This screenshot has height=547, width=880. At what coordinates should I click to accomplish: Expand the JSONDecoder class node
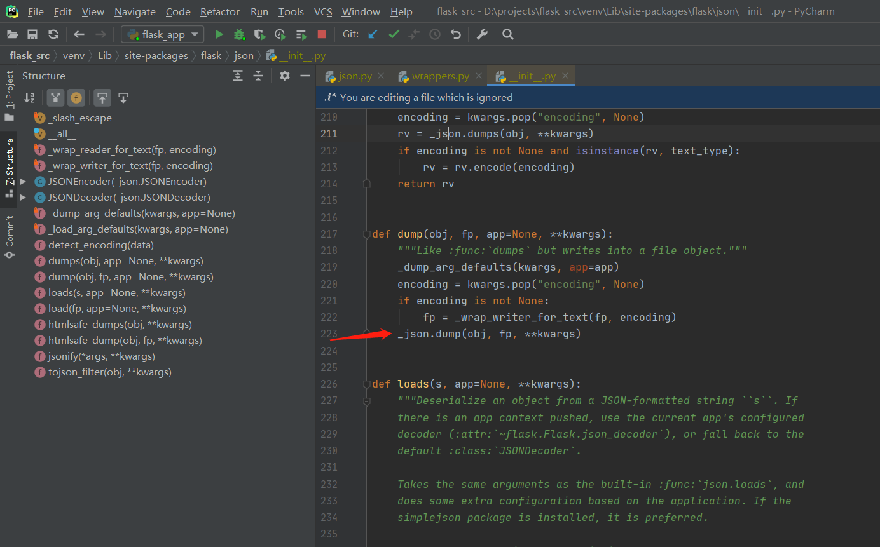[x=24, y=198]
